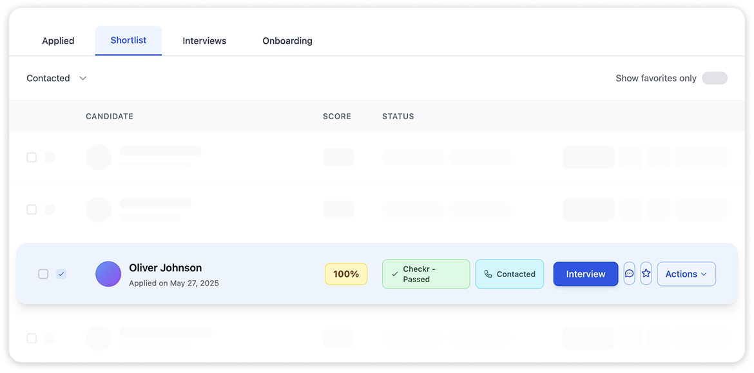
Task: Open Oliver Johnson's candidate name link
Action: [x=165, y=268]
